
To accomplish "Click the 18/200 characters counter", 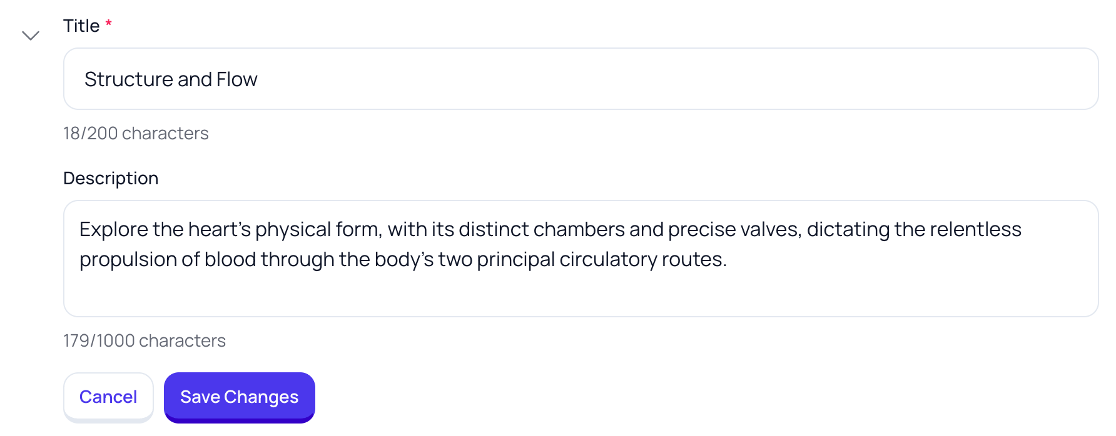I will point(136,133).
